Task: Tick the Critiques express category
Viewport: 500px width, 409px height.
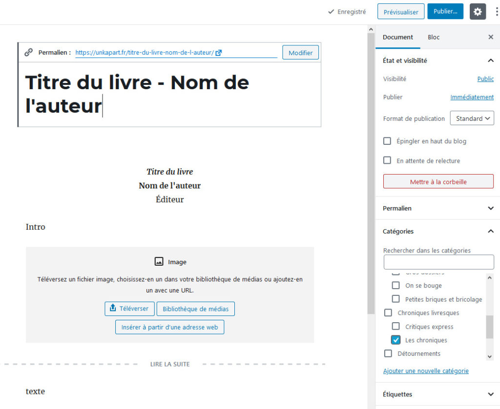Action: pyautogui.click(x=396, y=327)
